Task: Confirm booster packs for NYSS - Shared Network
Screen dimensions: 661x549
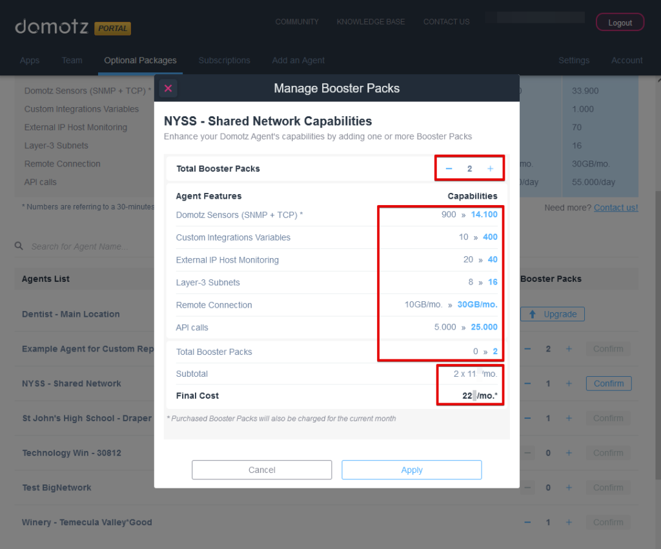Action: (608, 384)
